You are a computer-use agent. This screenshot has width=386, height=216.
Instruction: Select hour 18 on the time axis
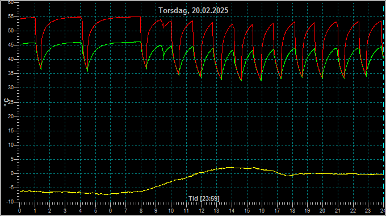pyautogui.click(x=292, y=211)
